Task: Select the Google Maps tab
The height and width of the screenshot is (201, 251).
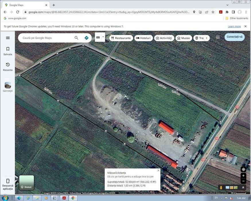Action: (26, 5)
